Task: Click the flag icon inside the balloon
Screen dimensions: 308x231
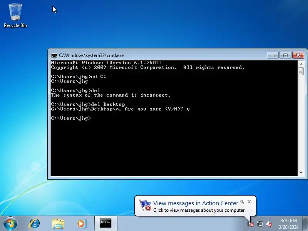Action: point(145,205)
